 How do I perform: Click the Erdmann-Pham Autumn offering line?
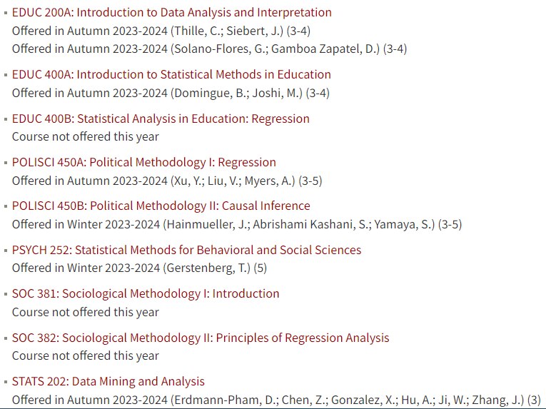click(x=276, y=400)
